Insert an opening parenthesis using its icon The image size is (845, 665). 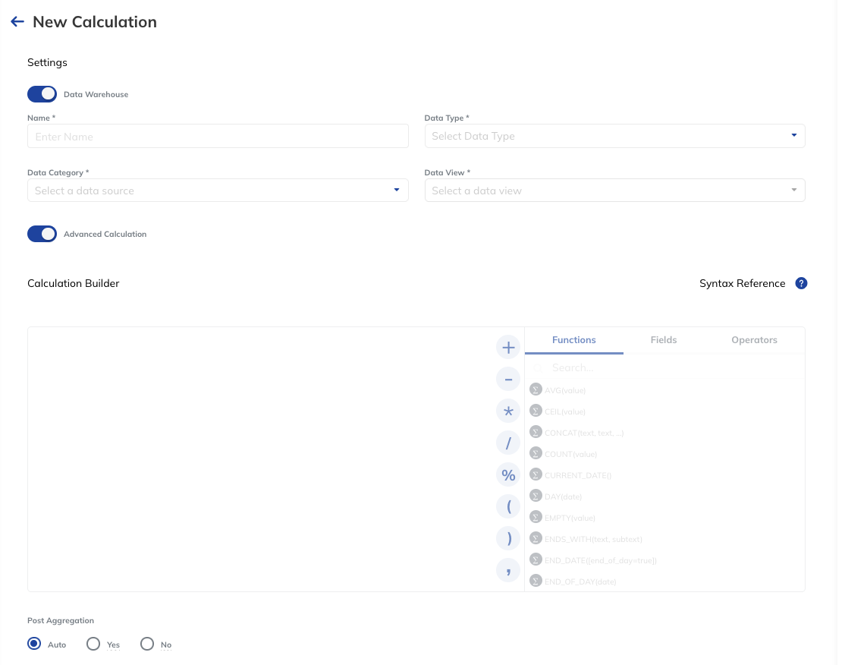point(508,506)
